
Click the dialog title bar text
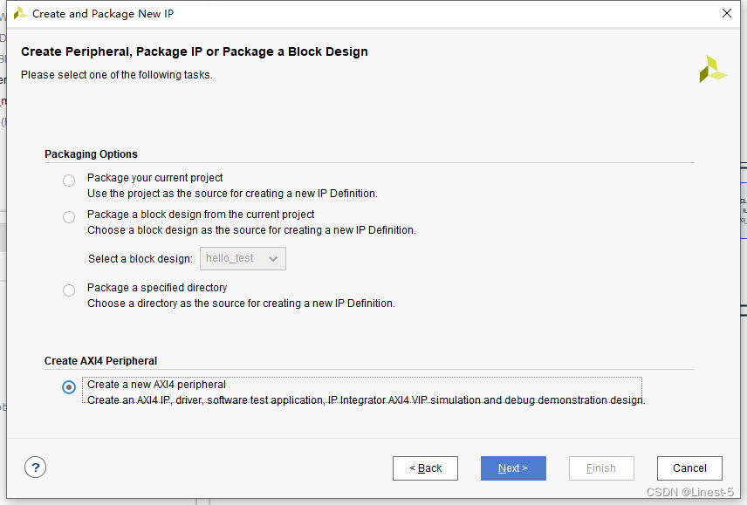point(96,14)
